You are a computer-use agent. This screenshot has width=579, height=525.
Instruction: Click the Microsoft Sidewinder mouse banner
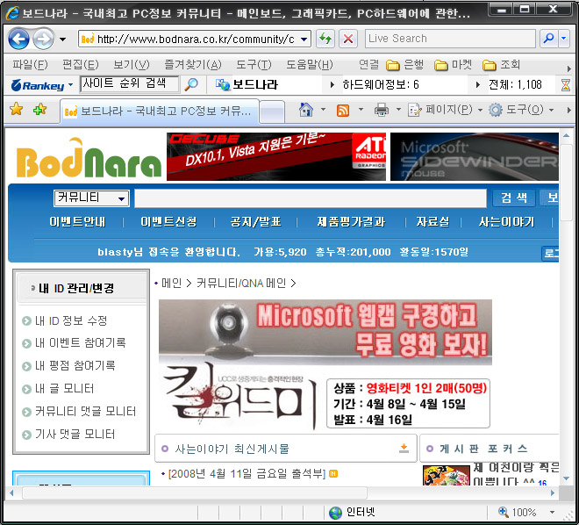(x=475, y=156)
